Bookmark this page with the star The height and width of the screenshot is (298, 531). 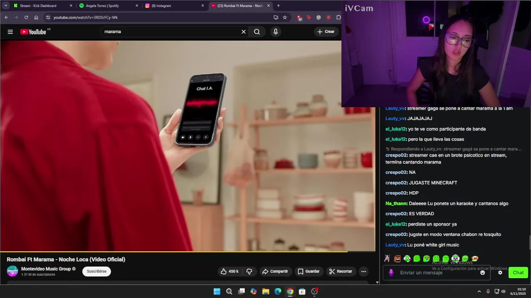coord(285,17)
